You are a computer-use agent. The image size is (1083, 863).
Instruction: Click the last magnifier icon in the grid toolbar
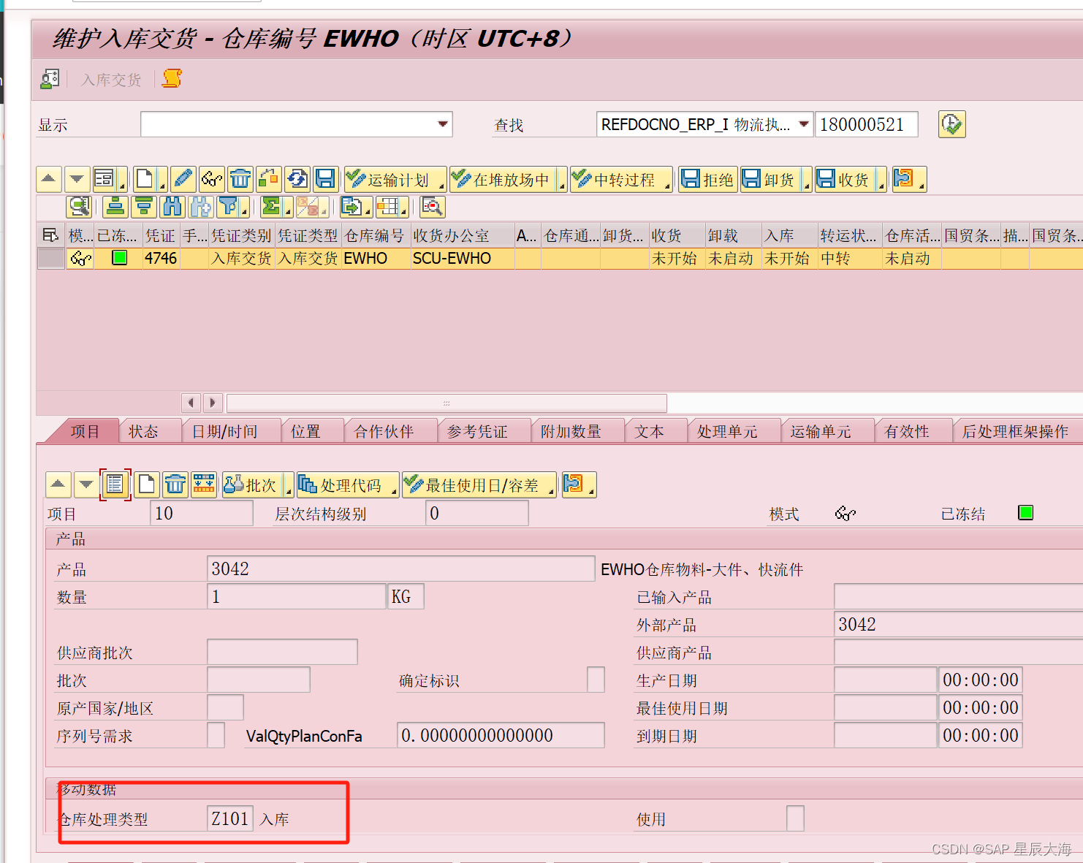pos(433,207)
